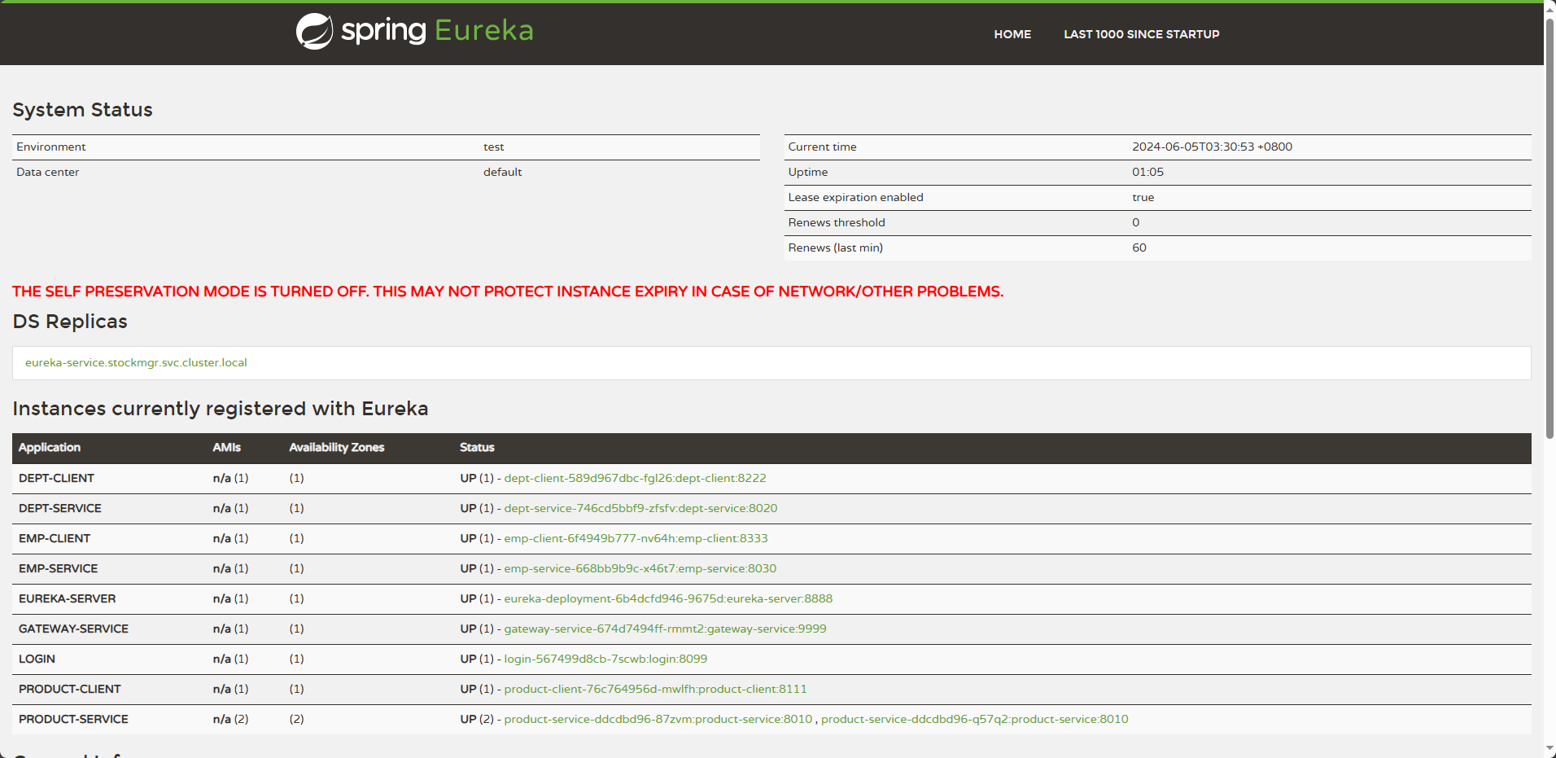Open emp-service instance link on port 8030
This screenshot has width=1556, height=758.
pos(640,569)
